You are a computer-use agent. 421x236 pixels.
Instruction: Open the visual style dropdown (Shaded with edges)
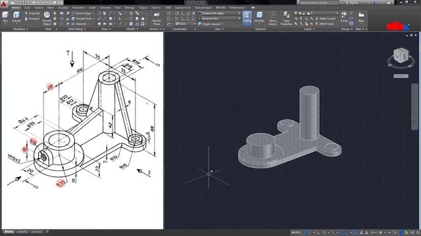pyautogui.click(x=220, y=13)
